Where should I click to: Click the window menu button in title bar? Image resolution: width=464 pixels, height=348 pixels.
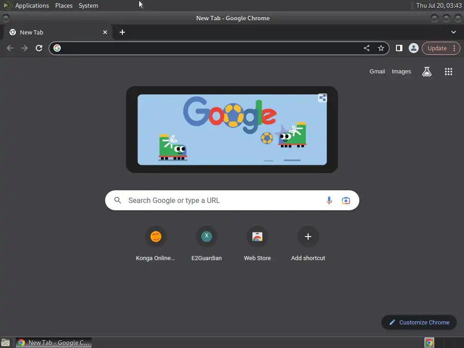pos(5,18)
